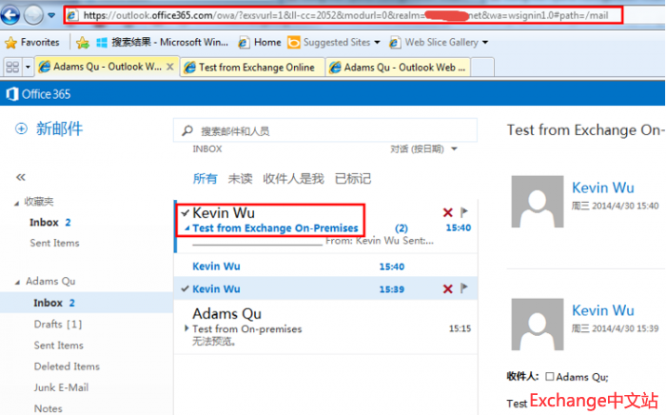Click the new mail (新邮件) plus icon

tap(21, 129)
